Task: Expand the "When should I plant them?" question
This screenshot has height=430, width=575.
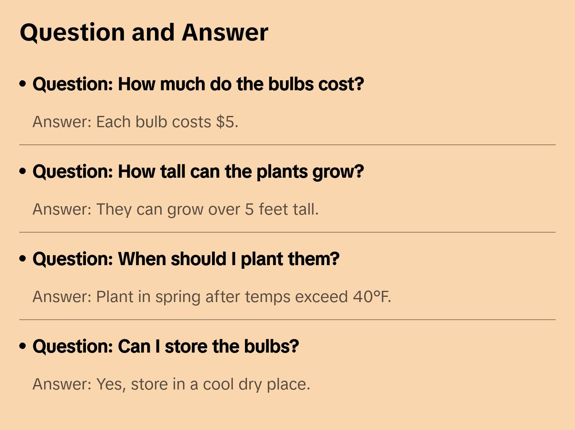Action: tap(186, 259)
